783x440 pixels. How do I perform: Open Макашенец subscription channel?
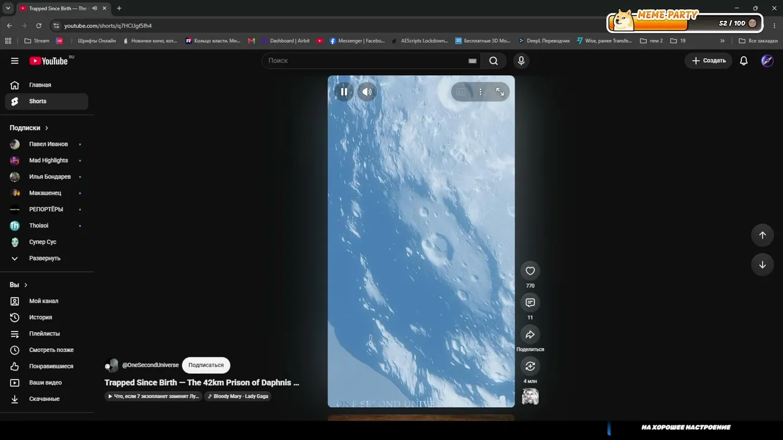[x=46, y=193]
